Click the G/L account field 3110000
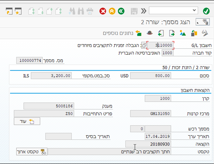214x164 pixels. tap(160, 45)
